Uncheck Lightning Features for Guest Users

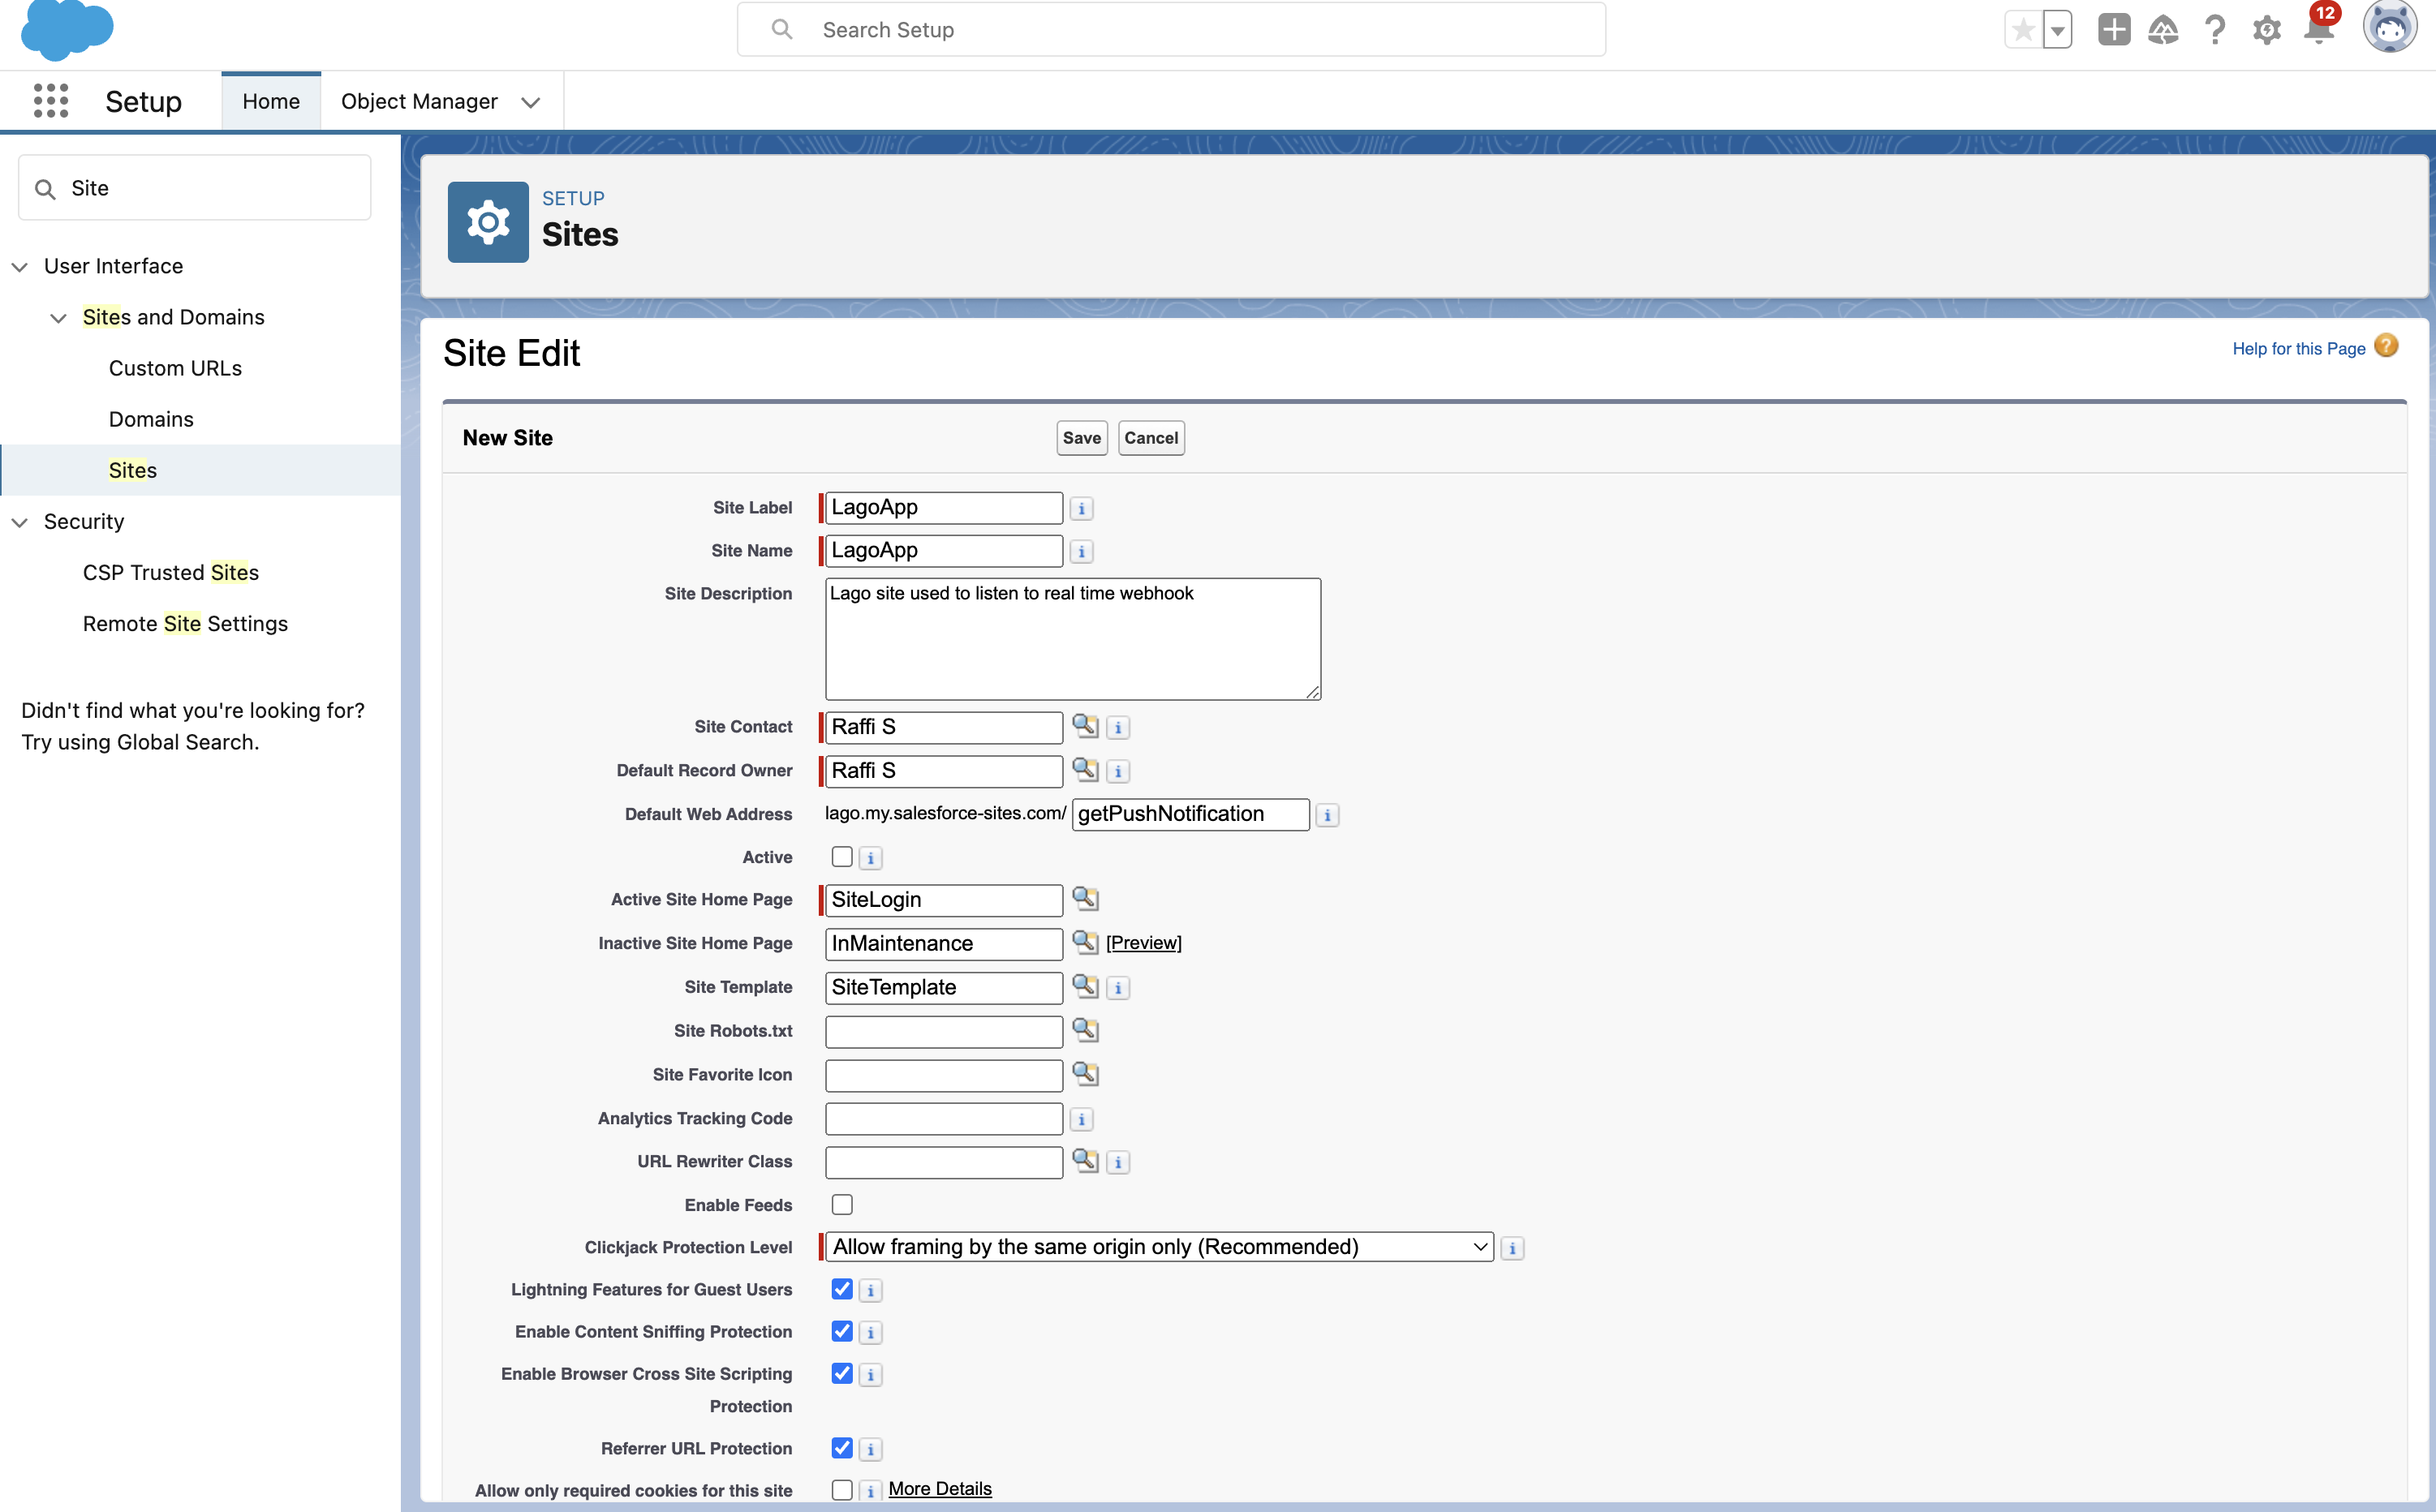[842, 1289]
